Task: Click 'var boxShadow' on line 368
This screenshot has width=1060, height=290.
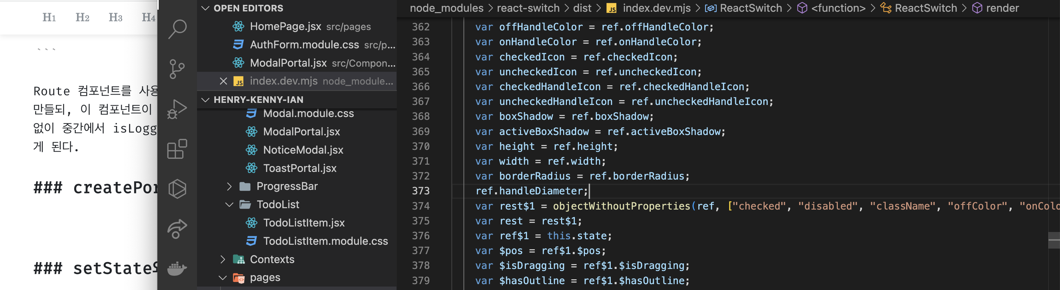Action: click(514, 117)
